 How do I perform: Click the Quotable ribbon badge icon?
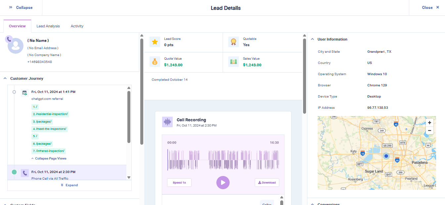(234, 42)
